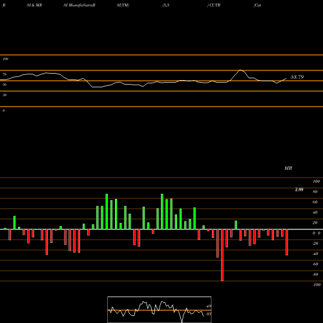Screen dimensions: 323x323
Task: Click the 35 label in mini chart
Action: pos(208,314)
